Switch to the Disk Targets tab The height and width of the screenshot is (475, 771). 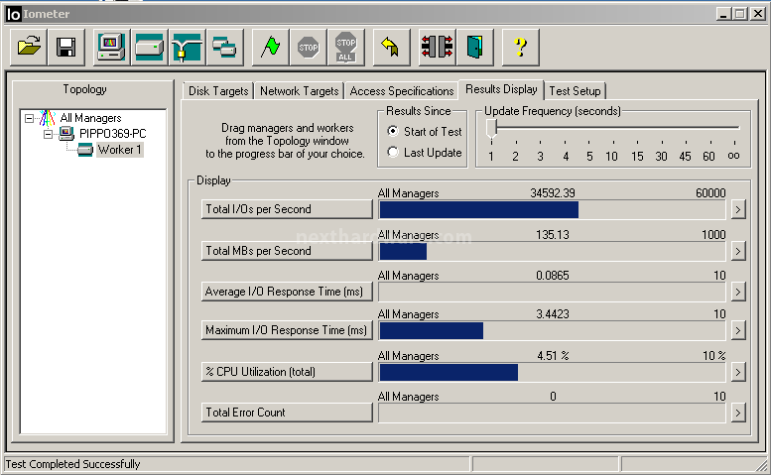pos(218,91)
